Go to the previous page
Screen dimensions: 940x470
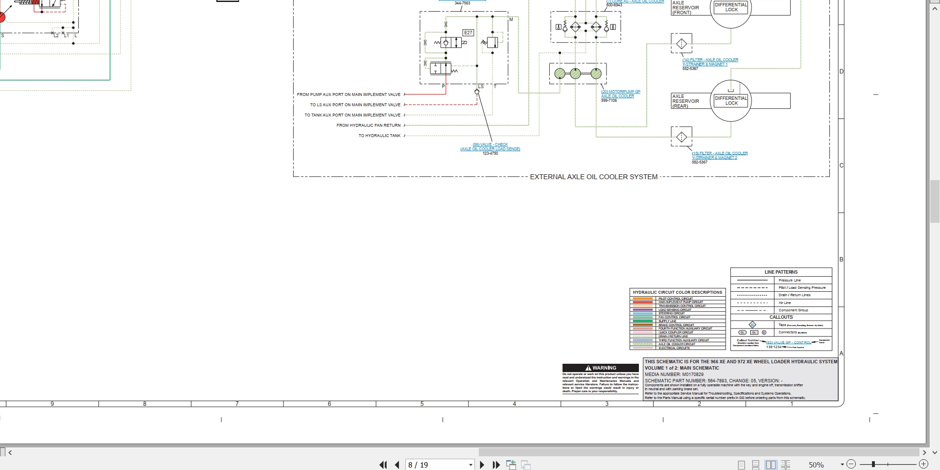click(x=397, y=465)
